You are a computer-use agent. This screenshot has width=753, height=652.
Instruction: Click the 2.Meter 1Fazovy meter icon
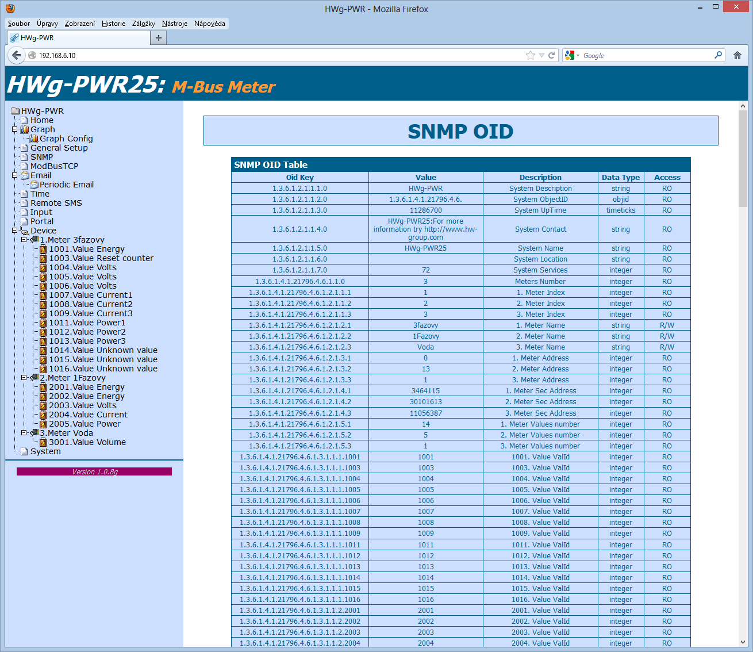tap(34, 378)
